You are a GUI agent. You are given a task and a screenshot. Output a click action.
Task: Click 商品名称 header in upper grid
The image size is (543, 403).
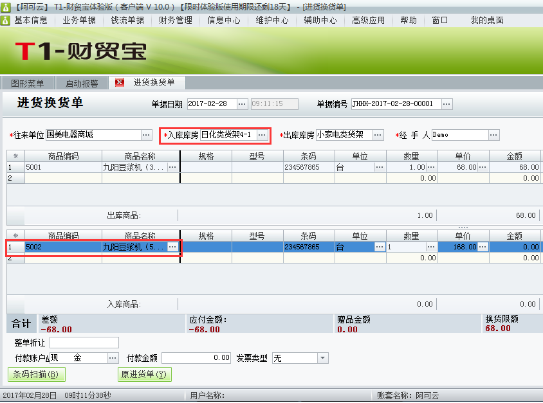pos(140,156)
